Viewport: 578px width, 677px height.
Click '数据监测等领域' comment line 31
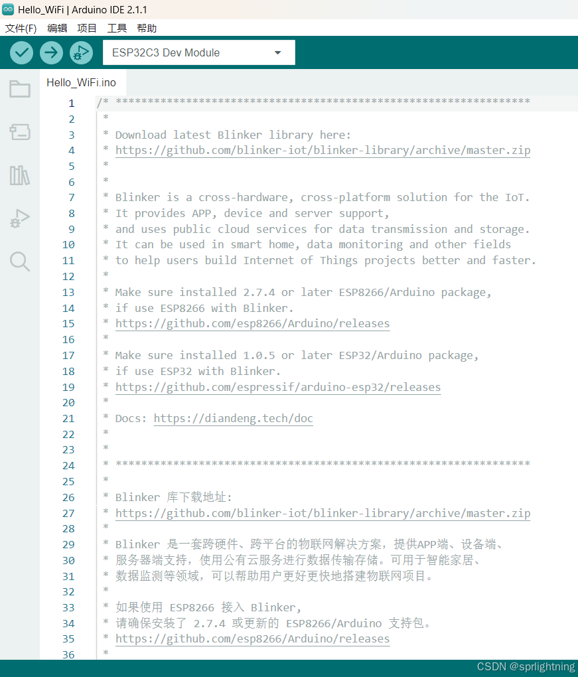tap(274, 576)
